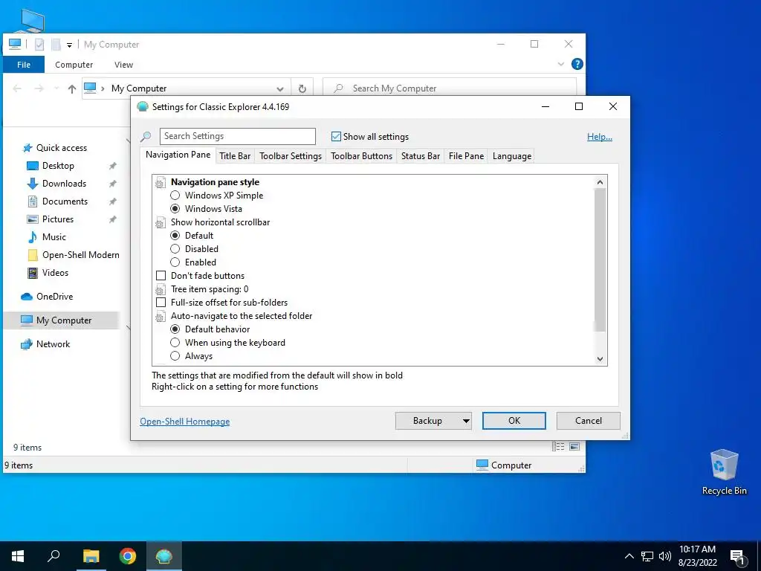Open the Explorer File menu

24,65
